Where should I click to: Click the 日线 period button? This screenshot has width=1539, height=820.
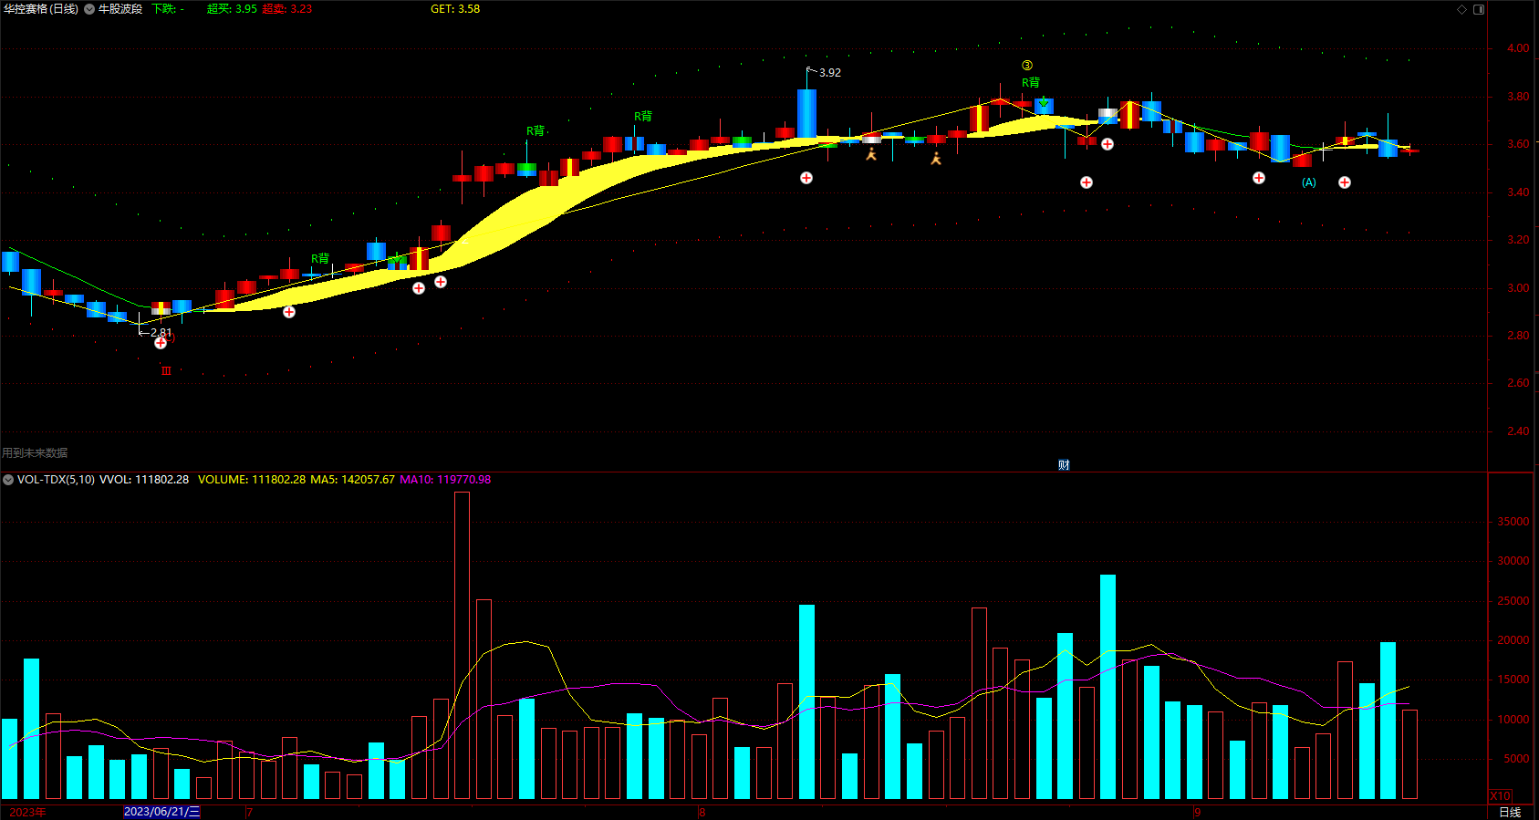1510,812
